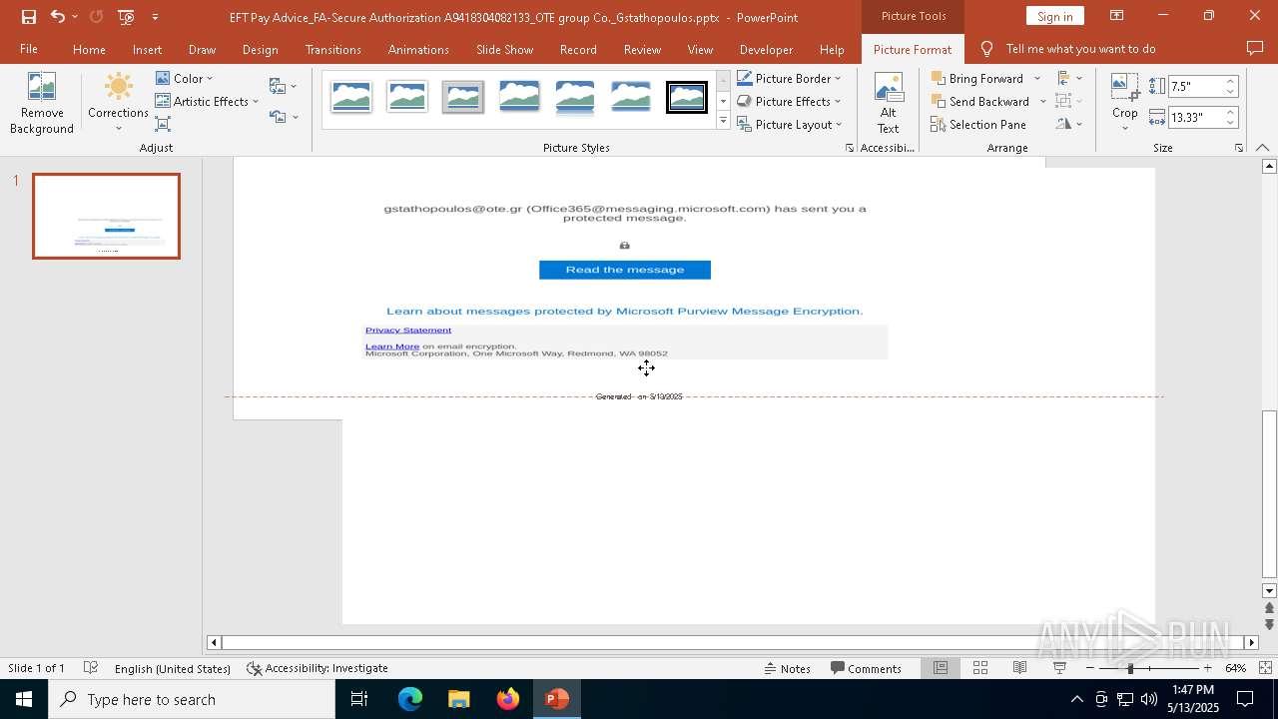Save the presentation
This screenshot has width=1278, height=719.
[28, 17]
